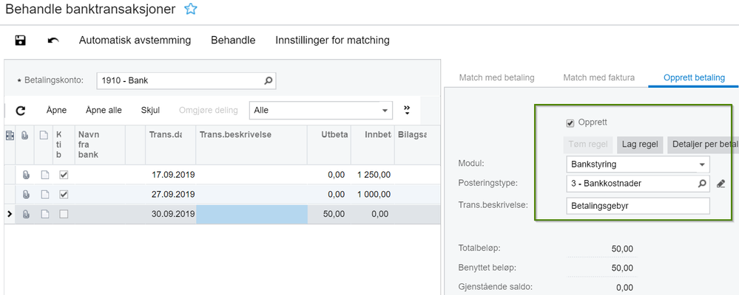
Task: Click the undo arrow icon
Action: (x=53, y=41)
